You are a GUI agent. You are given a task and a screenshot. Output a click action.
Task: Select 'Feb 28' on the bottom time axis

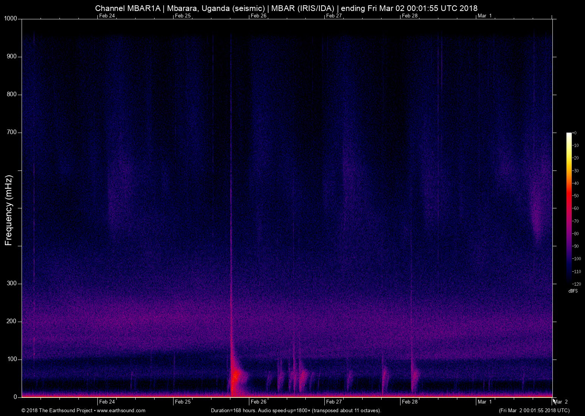[410, 402]
